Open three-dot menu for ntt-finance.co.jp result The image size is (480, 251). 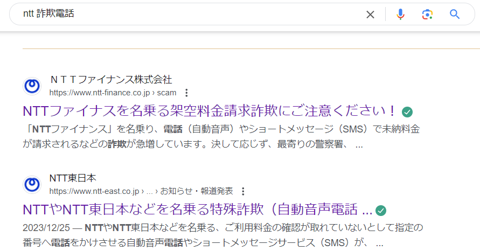(186, 93)
